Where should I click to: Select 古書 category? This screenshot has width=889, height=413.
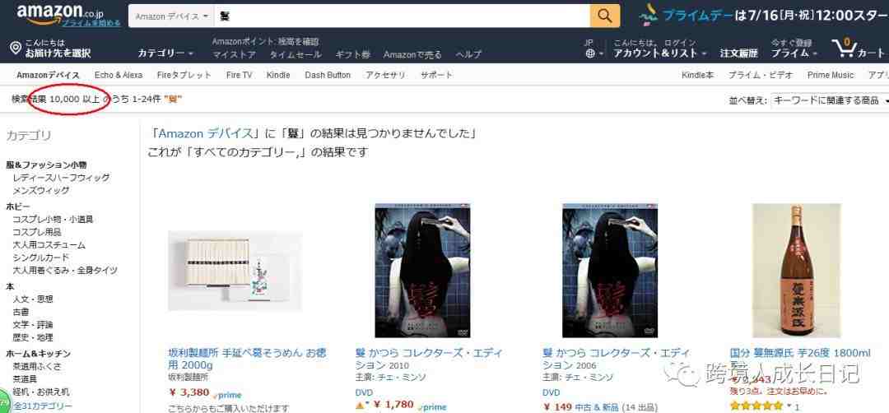click(x=21, y=312)
